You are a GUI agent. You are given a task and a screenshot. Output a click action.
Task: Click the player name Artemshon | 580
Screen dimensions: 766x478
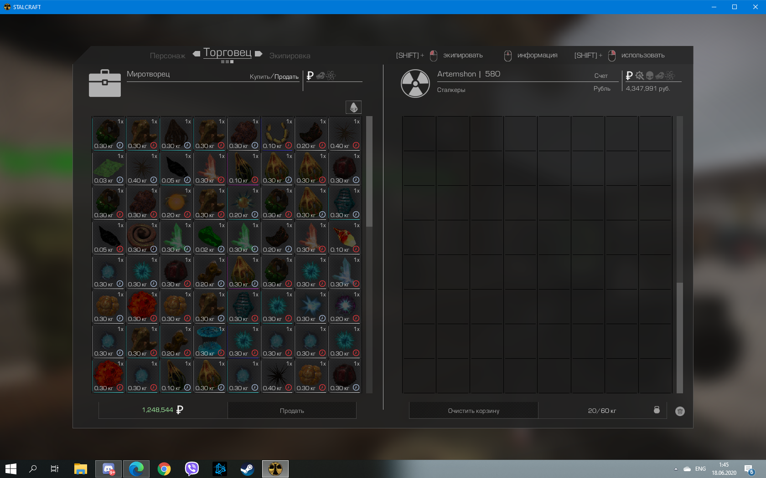(x=469, y=74)
